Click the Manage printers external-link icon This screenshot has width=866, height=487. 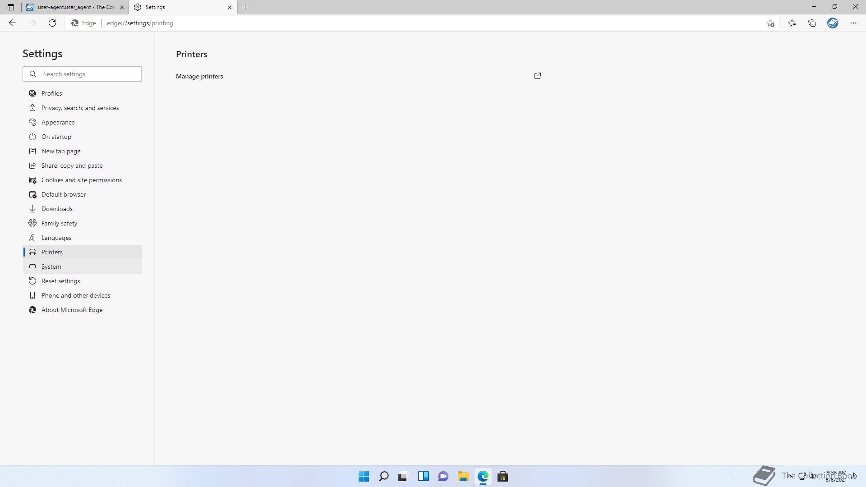pyautogui.click(x=538, y=76)
